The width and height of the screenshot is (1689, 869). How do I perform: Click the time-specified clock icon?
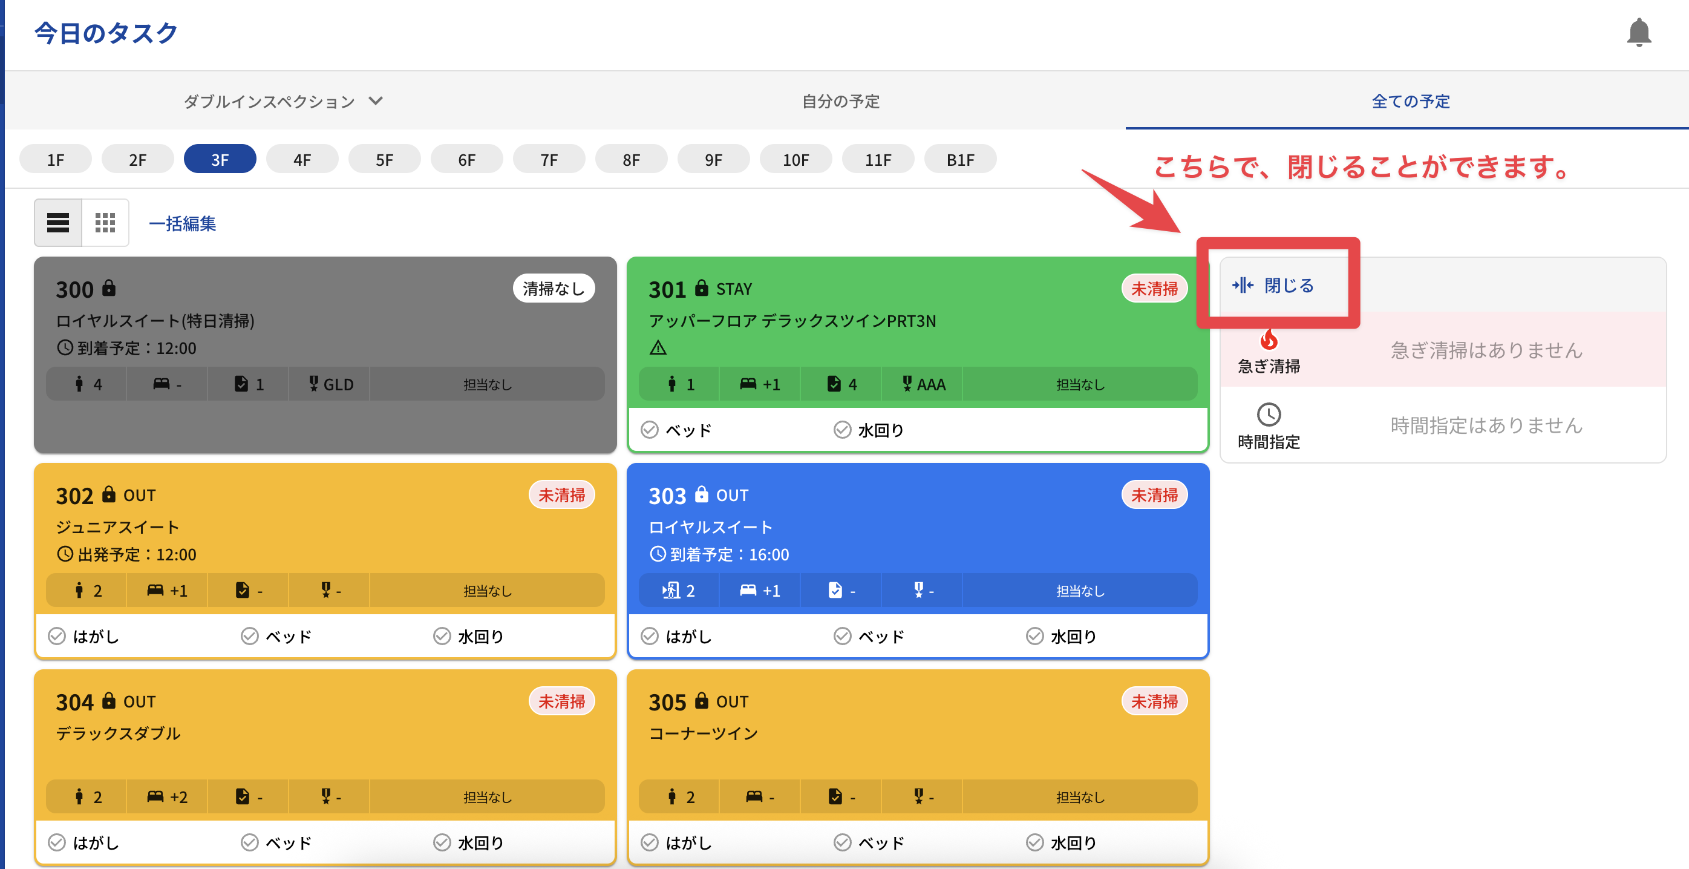click(x=1269, y=415)
